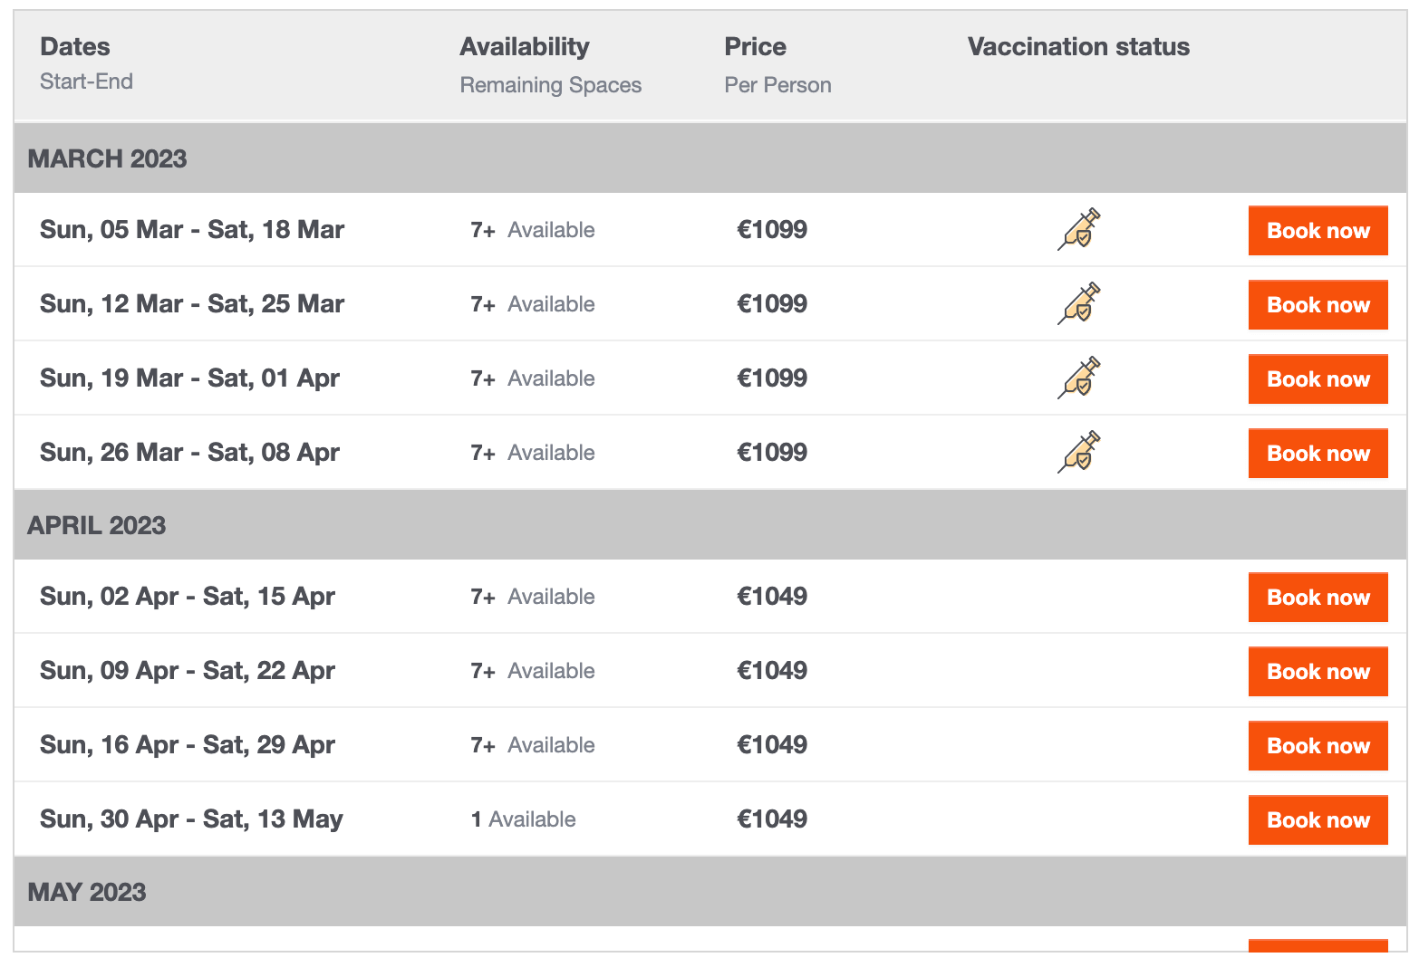Book the 16 Apr - 29 Apr departure
This screenshot has width=1419, height=967.
coord(1318,745)
